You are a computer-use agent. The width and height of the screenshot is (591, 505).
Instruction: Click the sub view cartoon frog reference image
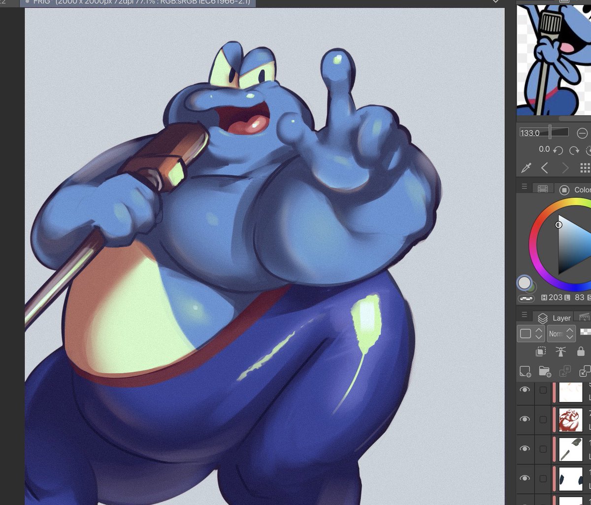pos(554,60)
